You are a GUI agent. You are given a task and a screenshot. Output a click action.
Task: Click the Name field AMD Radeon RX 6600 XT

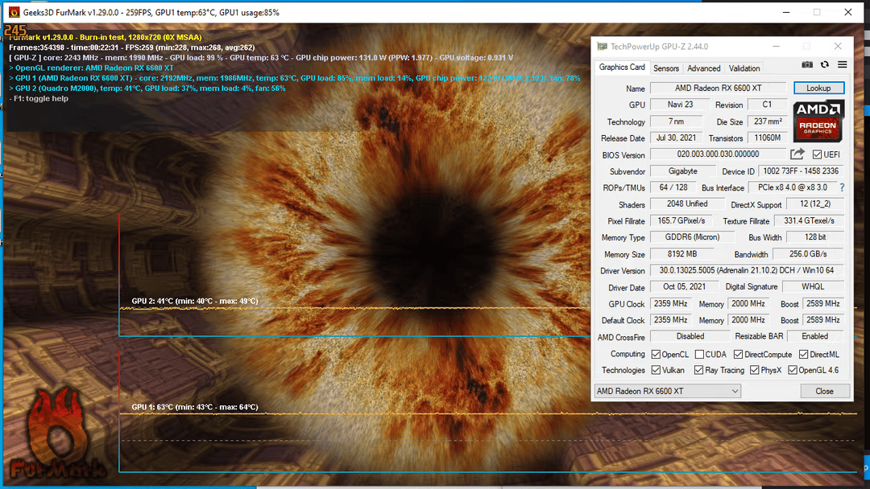(718, 88)
